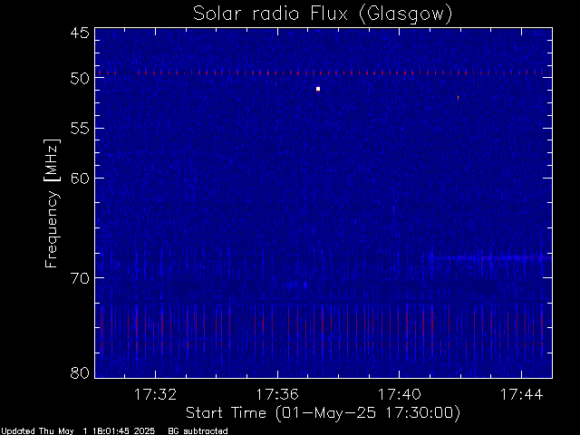Viewport: 580px width, 435px height.
Task: Click the bright white spot near 51 MHz
Action: [x=318, y=89]
